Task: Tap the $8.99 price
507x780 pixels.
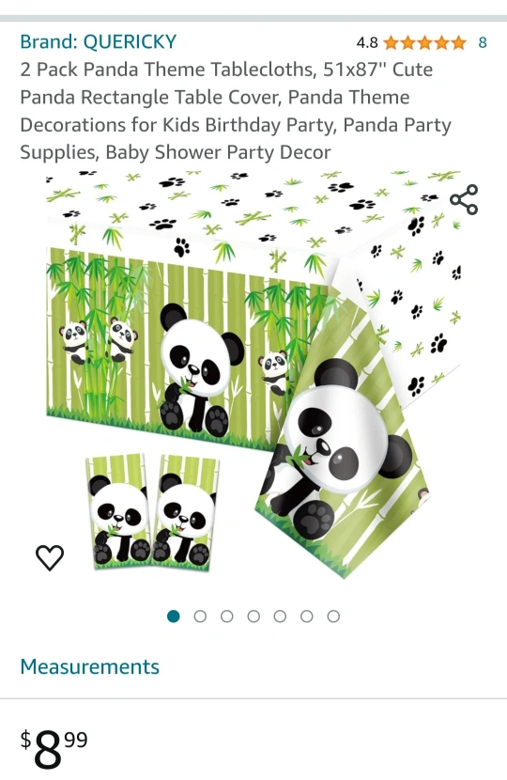Action: click(x=54, y=748)
